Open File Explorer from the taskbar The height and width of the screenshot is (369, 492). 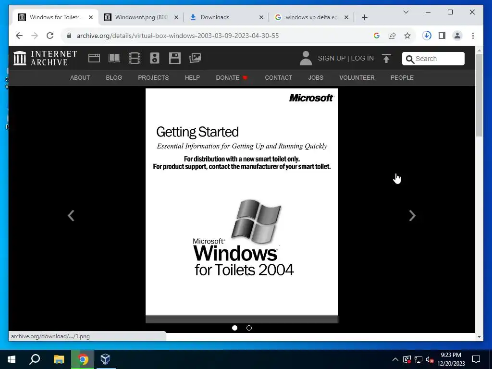[x=59, y=359]
